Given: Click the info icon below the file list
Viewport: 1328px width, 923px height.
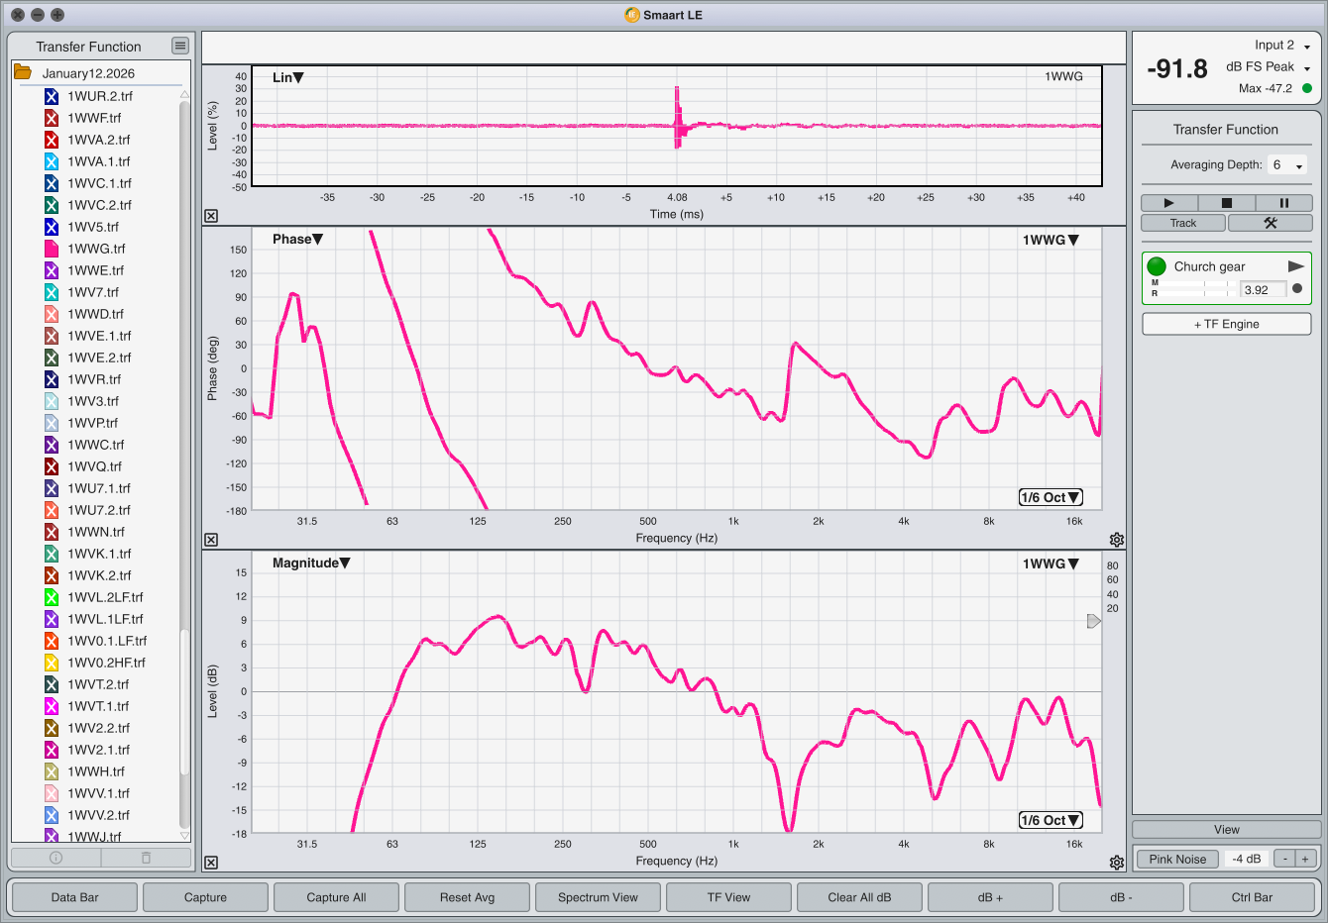Looking at the screenshot, I should (56, 858).
